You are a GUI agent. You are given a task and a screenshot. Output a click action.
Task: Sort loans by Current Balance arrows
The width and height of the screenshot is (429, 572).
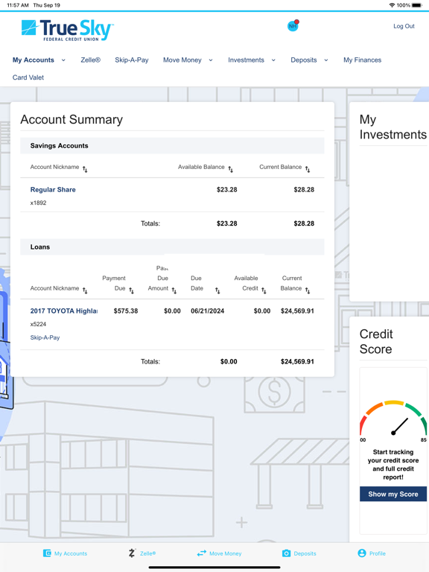pyautogui.click(x=308, y=290)
